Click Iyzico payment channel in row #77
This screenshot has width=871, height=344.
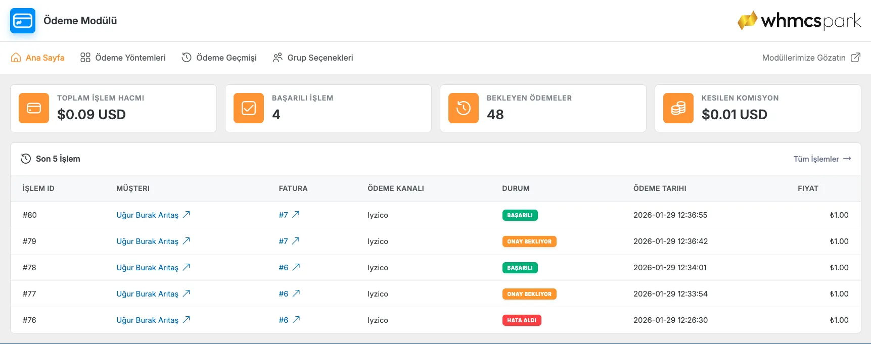378,294
